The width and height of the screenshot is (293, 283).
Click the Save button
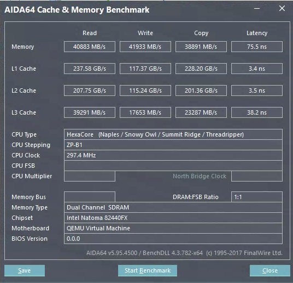[25, 270]
